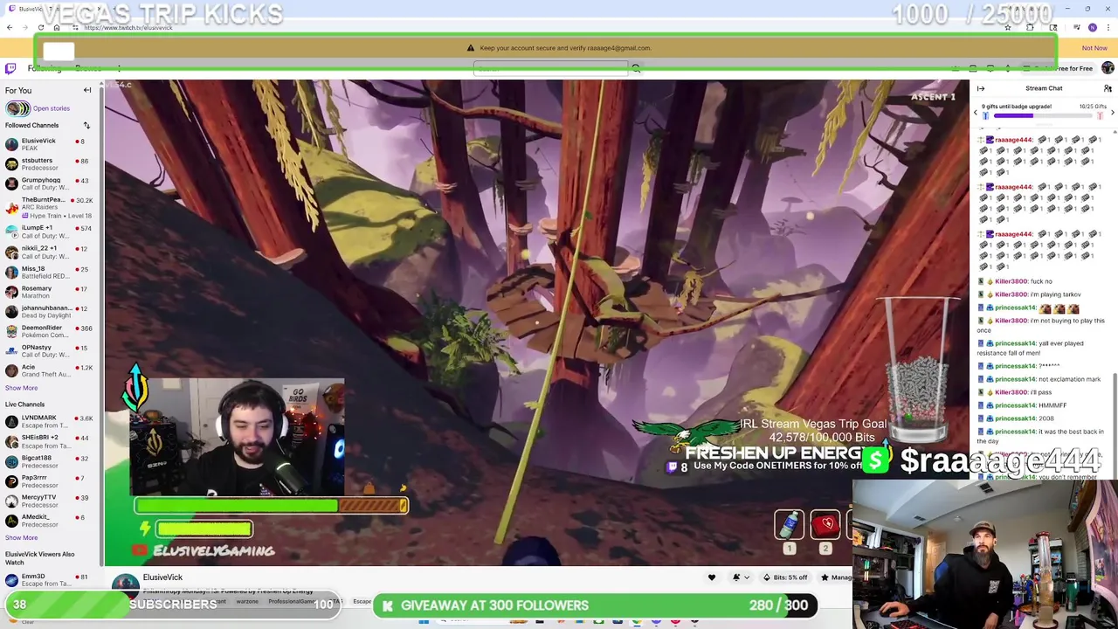Click ElusiveVick channel name below stream
The height and width of the screenshot is (629, 1118).
(162, 577)
